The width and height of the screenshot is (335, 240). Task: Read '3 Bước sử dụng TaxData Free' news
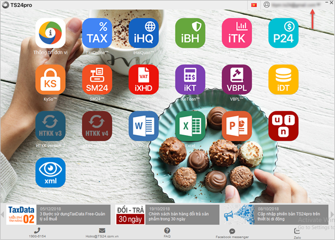pos(74,215)
